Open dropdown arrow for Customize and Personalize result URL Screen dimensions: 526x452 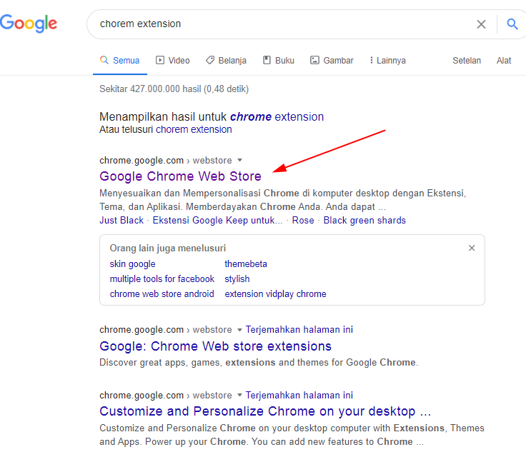(x=239, y=395)
